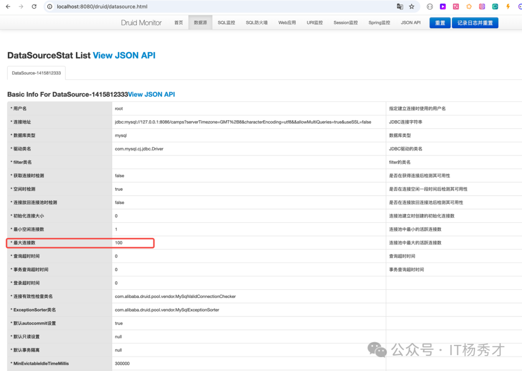Click the description 指定建立连接时使用的用户名
Screen dimensions: 522x371
pyautogui.click(x=417, y=109)
